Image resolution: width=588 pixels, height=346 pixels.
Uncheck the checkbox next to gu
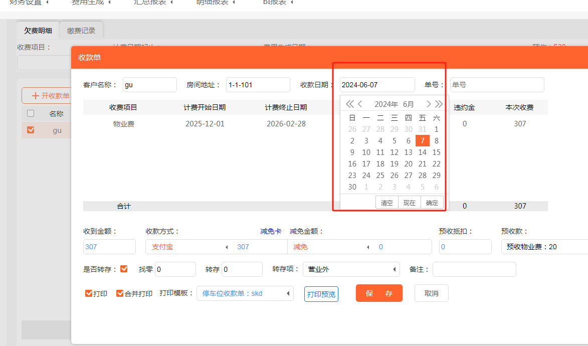coord(30,129)
